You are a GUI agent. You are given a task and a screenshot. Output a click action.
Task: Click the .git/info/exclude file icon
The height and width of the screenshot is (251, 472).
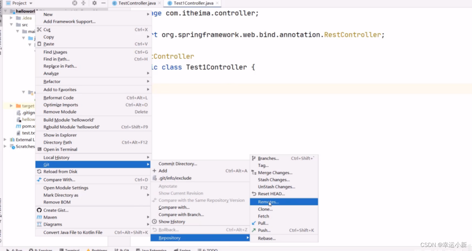tap(155, 178)
